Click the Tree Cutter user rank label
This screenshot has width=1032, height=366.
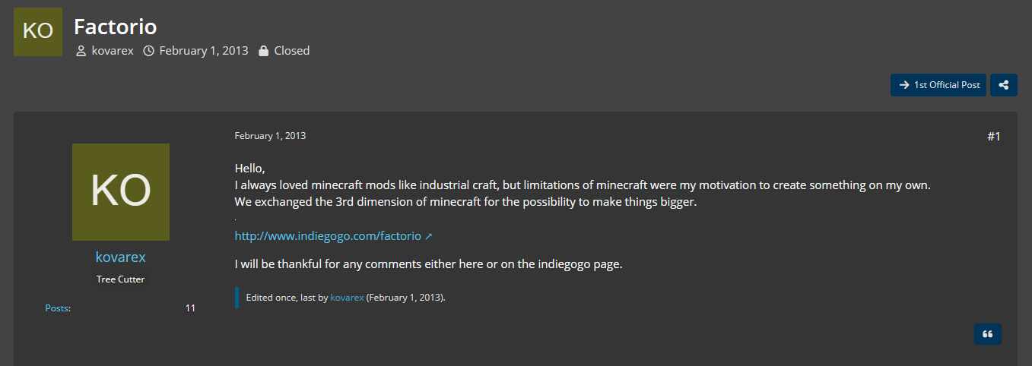tap(121, 279)
